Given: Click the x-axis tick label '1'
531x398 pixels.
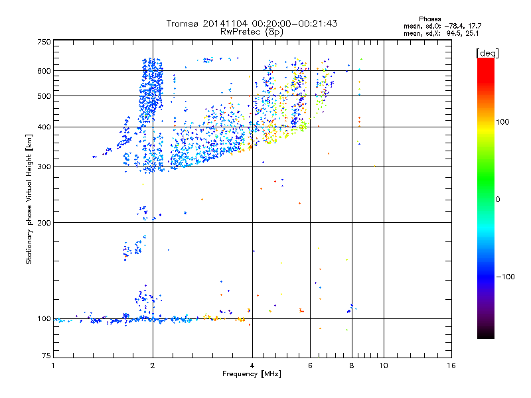Looking at the screenshot, I should tap(53, 365).
